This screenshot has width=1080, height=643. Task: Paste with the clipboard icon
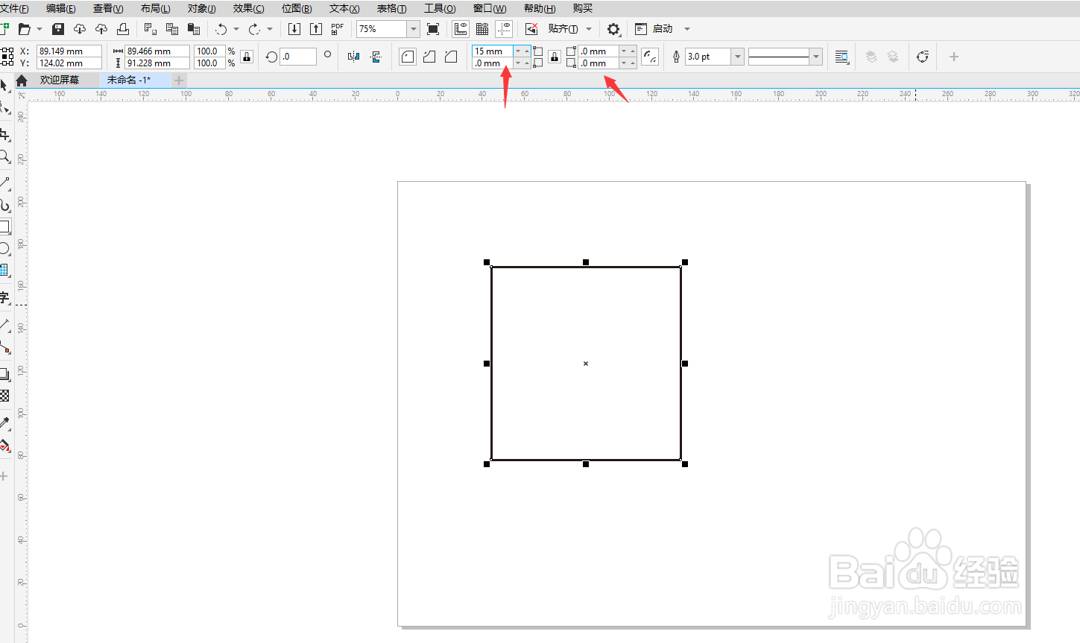(194, 29)
